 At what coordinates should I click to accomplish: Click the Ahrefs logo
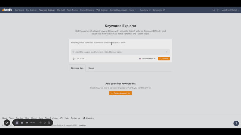[7, 10]
